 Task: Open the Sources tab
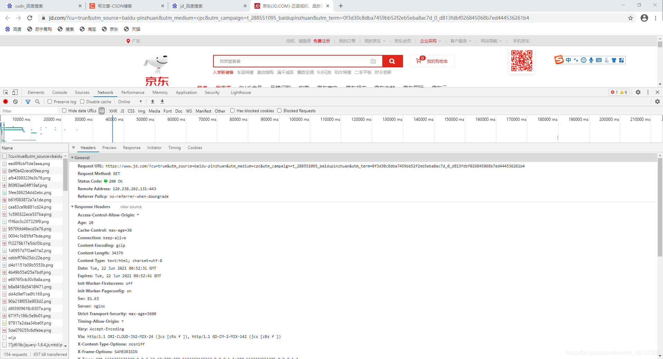click(x=82, y=92)
